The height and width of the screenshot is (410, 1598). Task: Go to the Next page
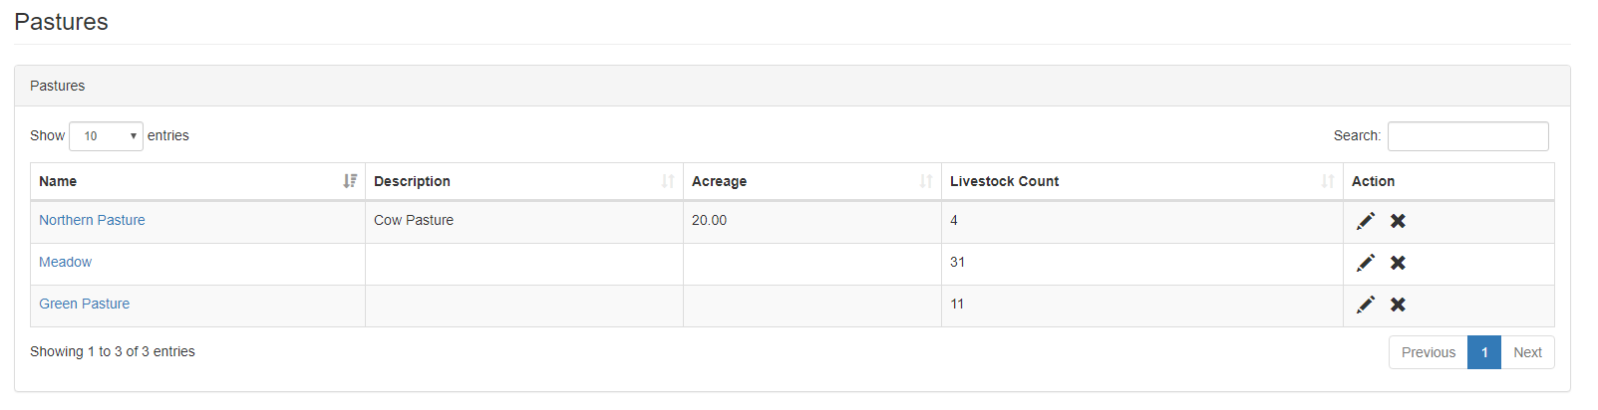coord(1527,352)
